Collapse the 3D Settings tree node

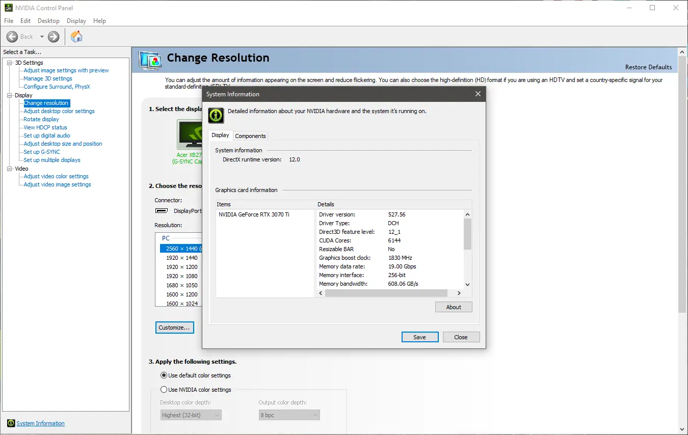point(10,63)
